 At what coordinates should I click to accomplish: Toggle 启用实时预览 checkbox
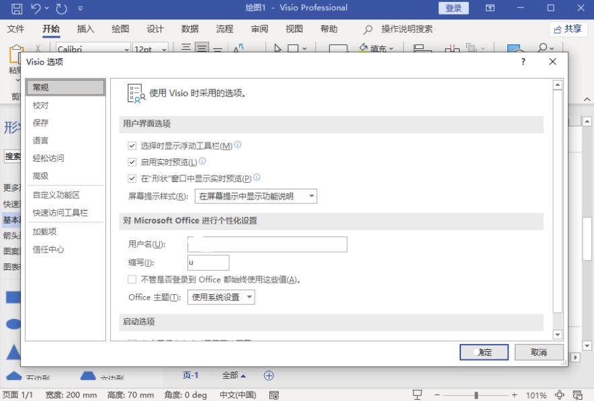(132, 162)
